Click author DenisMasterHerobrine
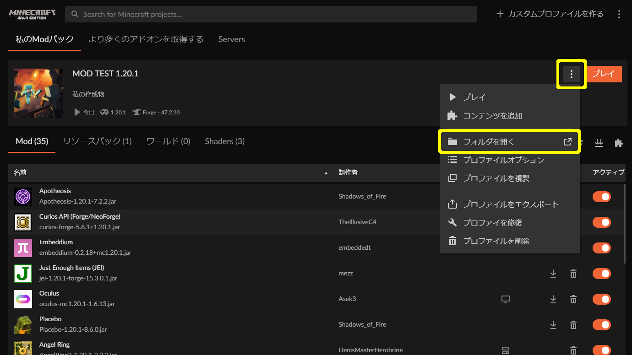632x355 pixels. 370,350
